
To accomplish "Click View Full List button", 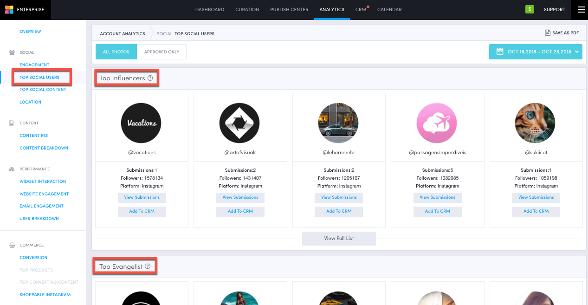I will (339, 239).
